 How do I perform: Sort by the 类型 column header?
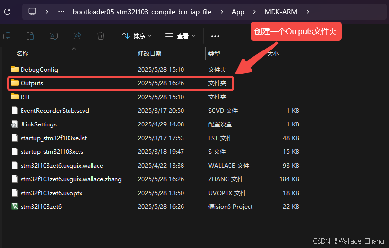click(214, 54)
